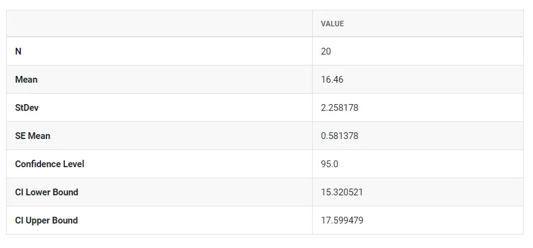
Task: Select the Mean row label
Action: coord(26,80)
